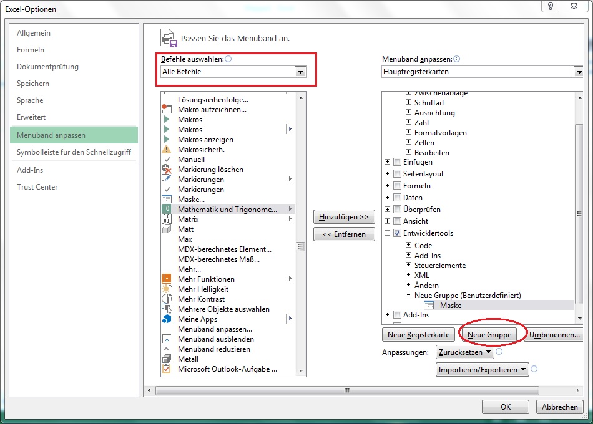This screenshot has width=593, height=424.
Task: Expand the Steuerelemente group
Action: point(408,266)
